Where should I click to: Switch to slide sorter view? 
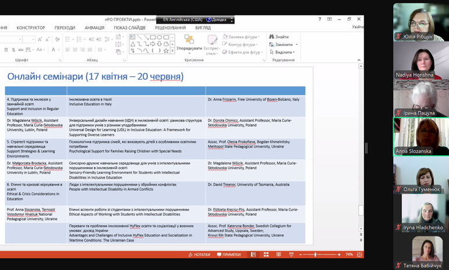click(266, 254)
